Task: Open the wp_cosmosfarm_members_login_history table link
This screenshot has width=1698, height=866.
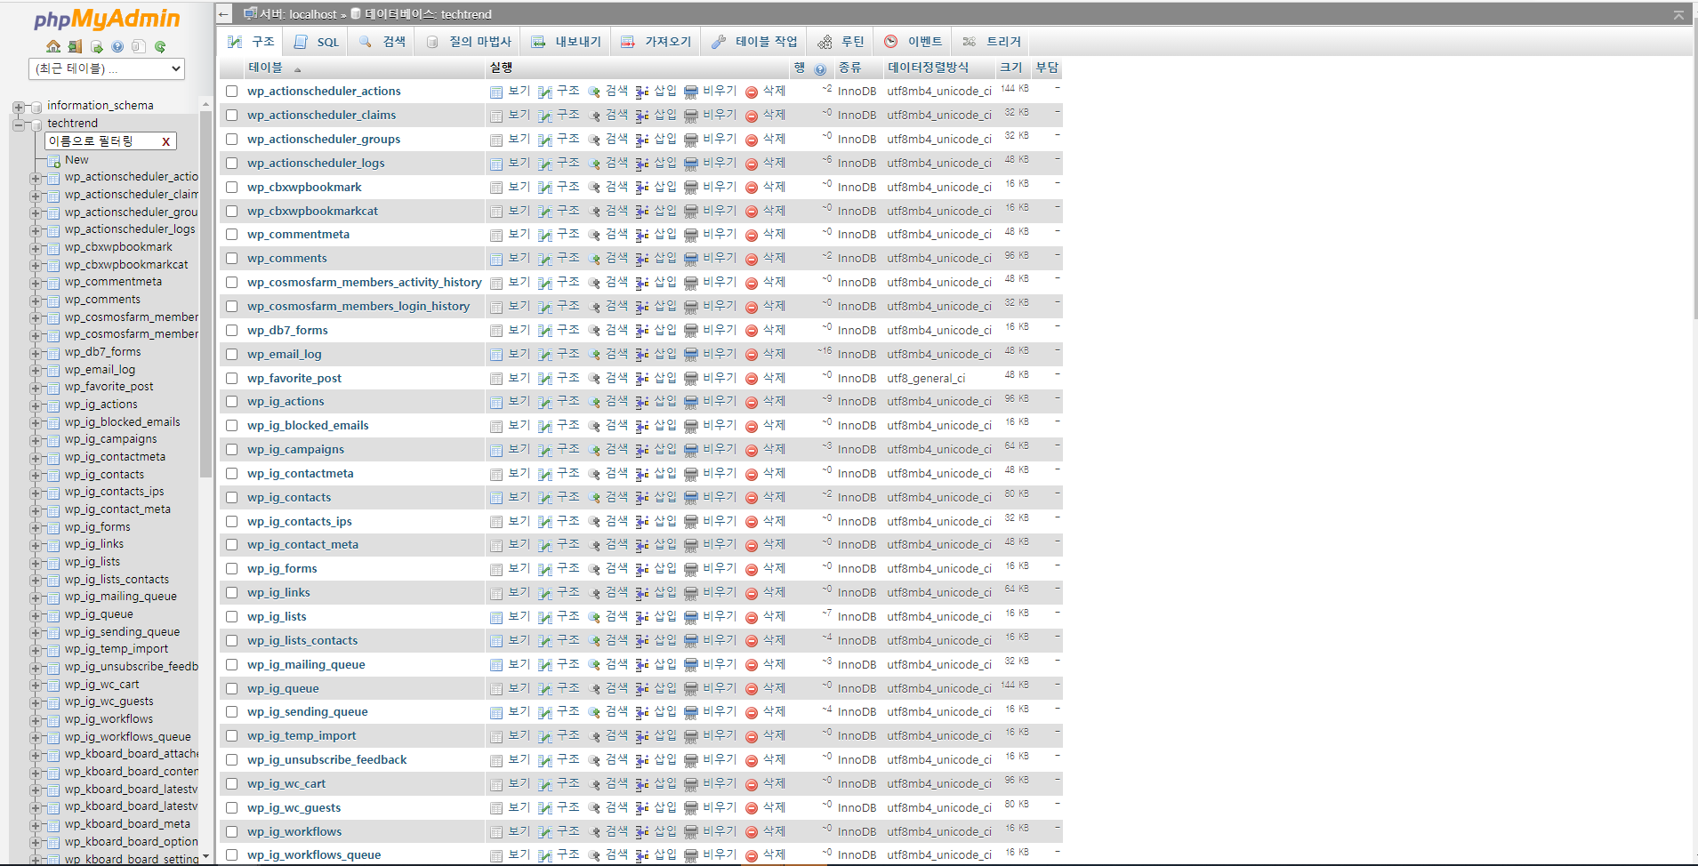Action: (358, 306)
